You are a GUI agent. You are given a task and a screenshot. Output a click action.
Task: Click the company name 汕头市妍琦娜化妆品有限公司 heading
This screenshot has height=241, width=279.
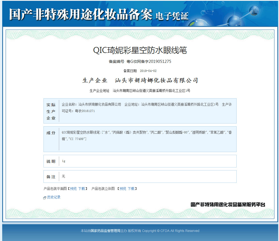tap(156, 80)
